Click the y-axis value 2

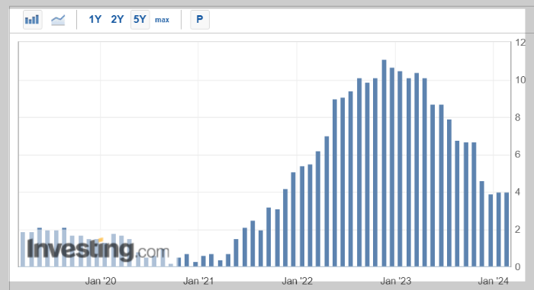[x=518, y=230]
